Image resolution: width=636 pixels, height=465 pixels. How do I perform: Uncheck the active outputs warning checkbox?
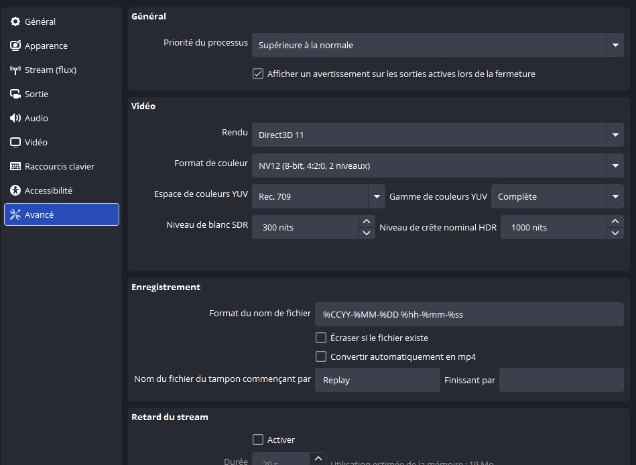[x=258, y=74]
